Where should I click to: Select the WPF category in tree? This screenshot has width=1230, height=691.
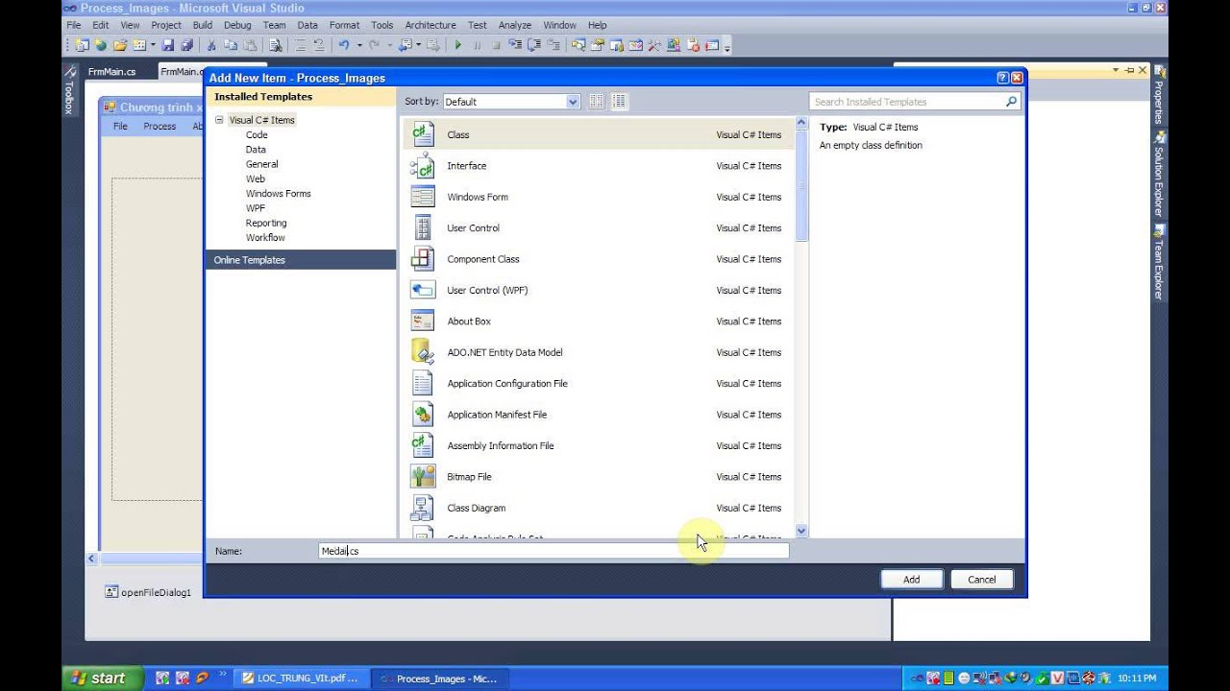click(x=256, y=208)
